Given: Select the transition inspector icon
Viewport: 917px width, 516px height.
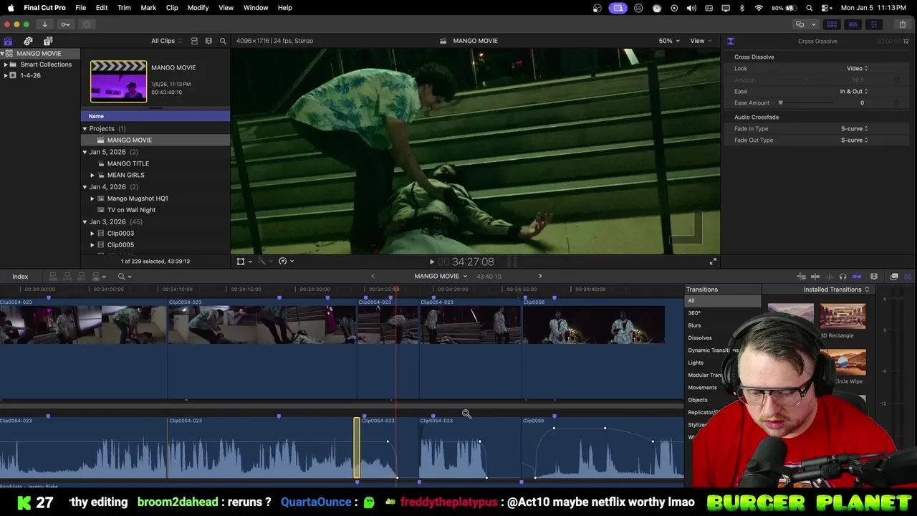Looking at the screenshot, I should point(730,41).
